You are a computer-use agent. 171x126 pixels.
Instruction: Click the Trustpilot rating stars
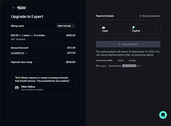click(x=129, y=66)
